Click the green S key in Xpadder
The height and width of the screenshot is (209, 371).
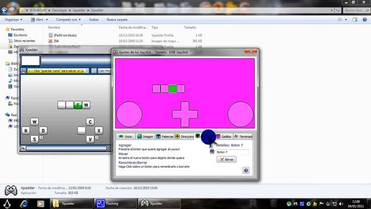78,105
